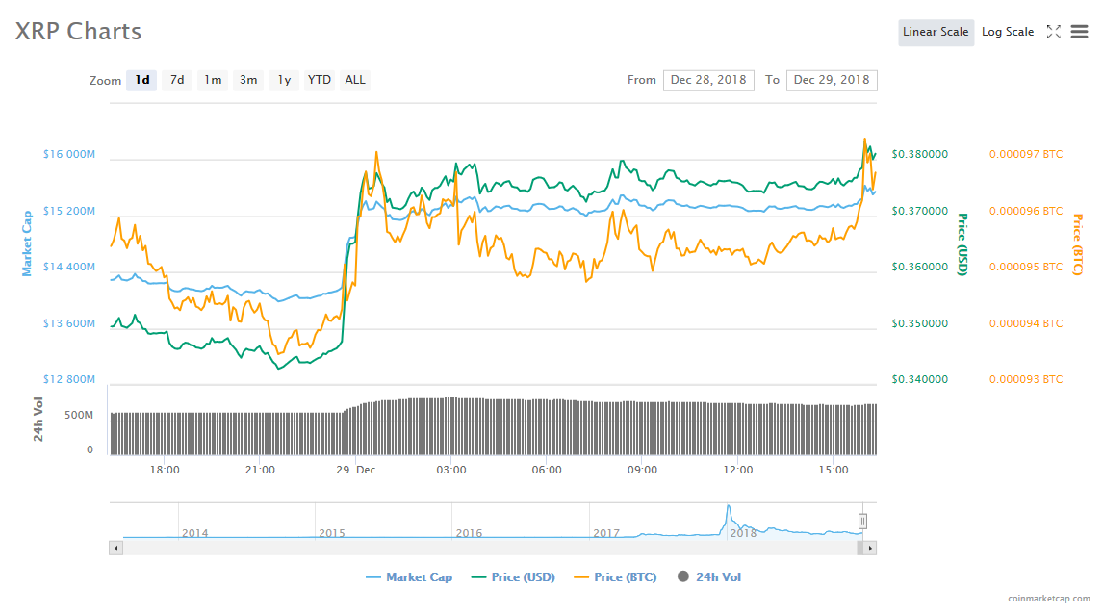Toggle 24h Vol series in legend
This screenshot has width=1103, height=614.
[709, 577]
